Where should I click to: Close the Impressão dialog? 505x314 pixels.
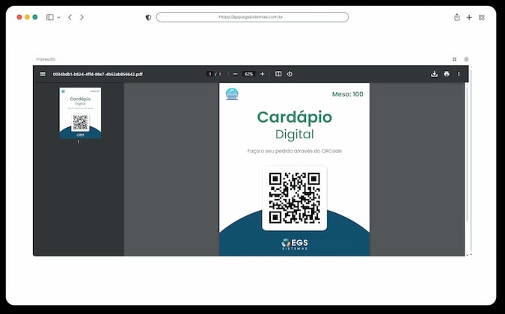466,59
